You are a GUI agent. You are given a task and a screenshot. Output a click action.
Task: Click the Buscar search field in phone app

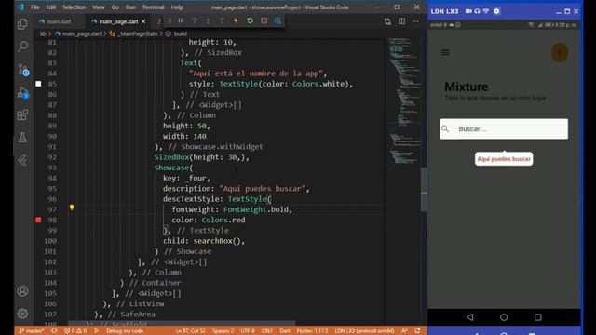(x=504, y=128)
